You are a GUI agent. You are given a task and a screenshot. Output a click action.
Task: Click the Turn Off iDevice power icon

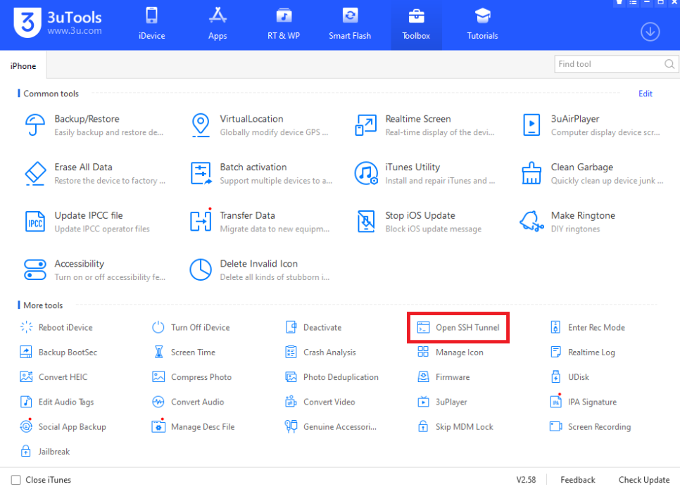point(158,327)
